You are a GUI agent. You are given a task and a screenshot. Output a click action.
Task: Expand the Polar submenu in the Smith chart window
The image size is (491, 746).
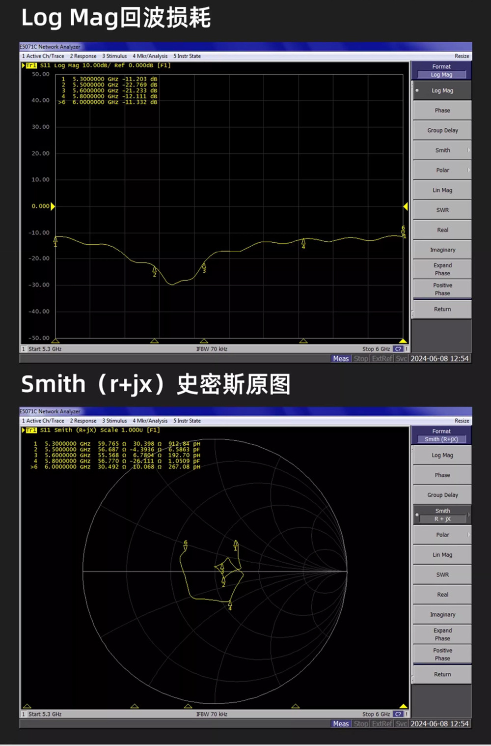point(442,535)
